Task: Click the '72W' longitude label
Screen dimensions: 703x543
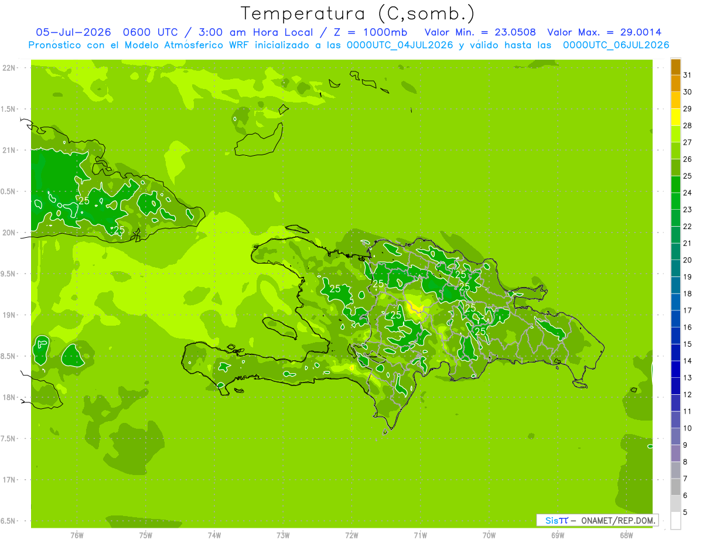Action: [351, 535]
